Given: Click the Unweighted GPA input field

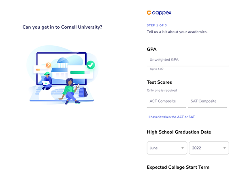Looking at the screenshot, I should 188,60.
